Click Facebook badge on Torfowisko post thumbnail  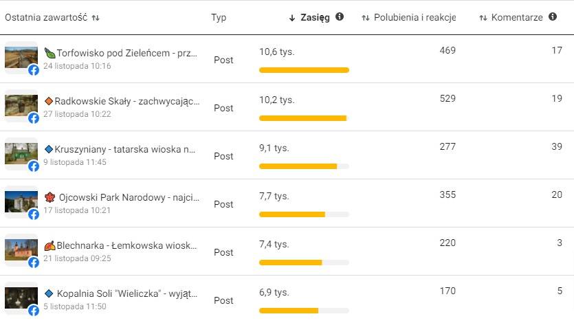click(x=34, y=70)
